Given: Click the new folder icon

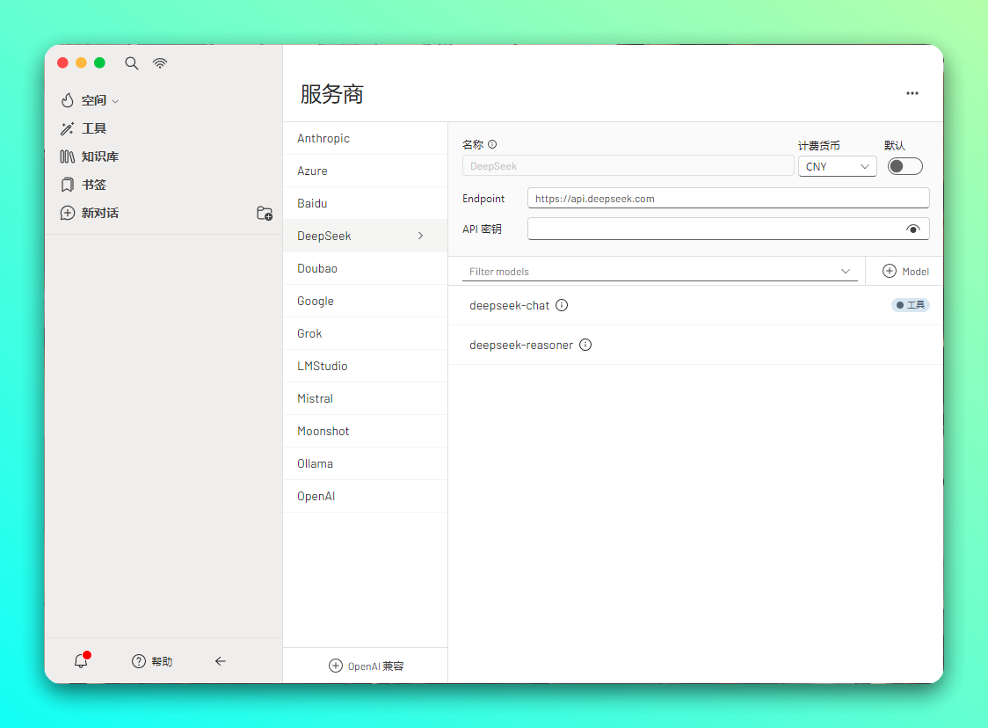Looking at the screenshot, I should point(265,213).
